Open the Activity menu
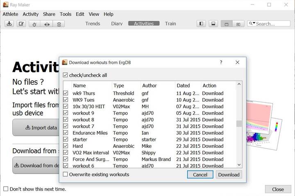Image resolution: width=295 pixels, height=196 pixels. [30, 14]
